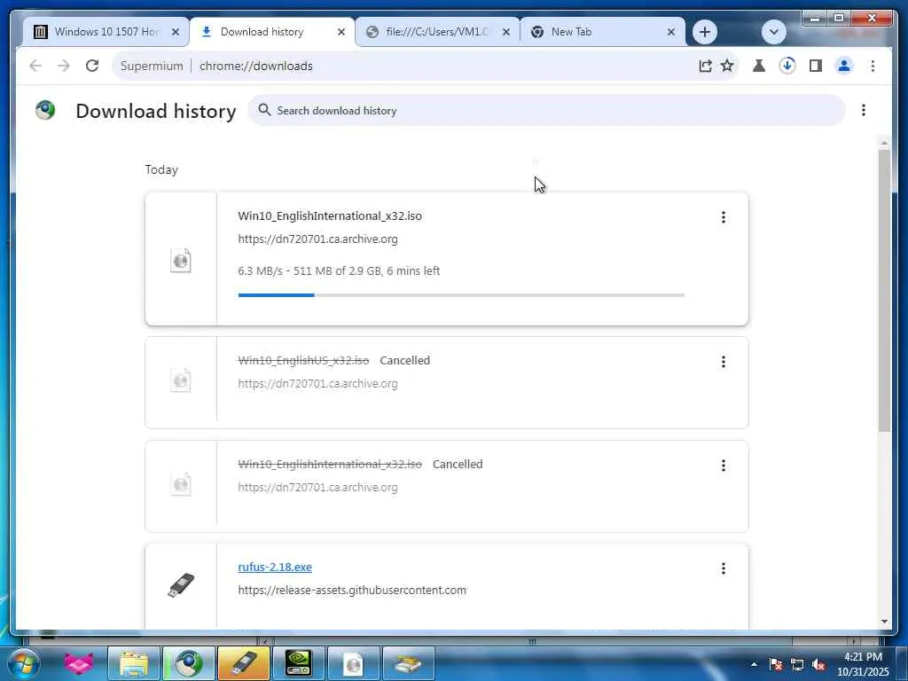908x681 pixels.
Task: Open the Download history page options menu
Action: [864, 110]
